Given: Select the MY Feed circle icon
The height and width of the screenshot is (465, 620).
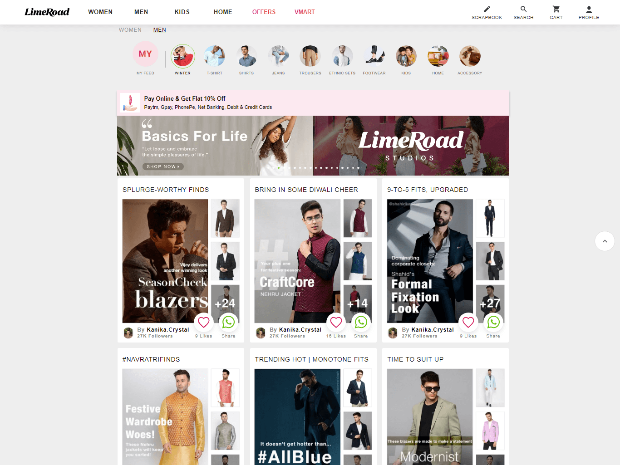Looking at the screenshot, I should click(x=145, y=54).
